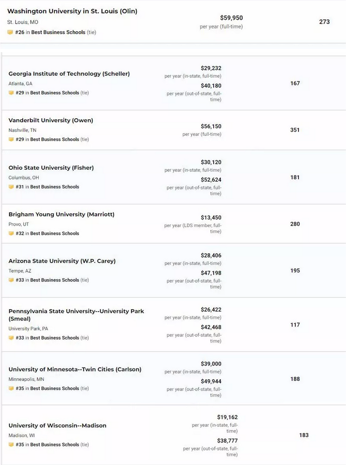Open Vanderbilt University (Owen) school profile
The image size is (349, 465).
coord(51,120)
